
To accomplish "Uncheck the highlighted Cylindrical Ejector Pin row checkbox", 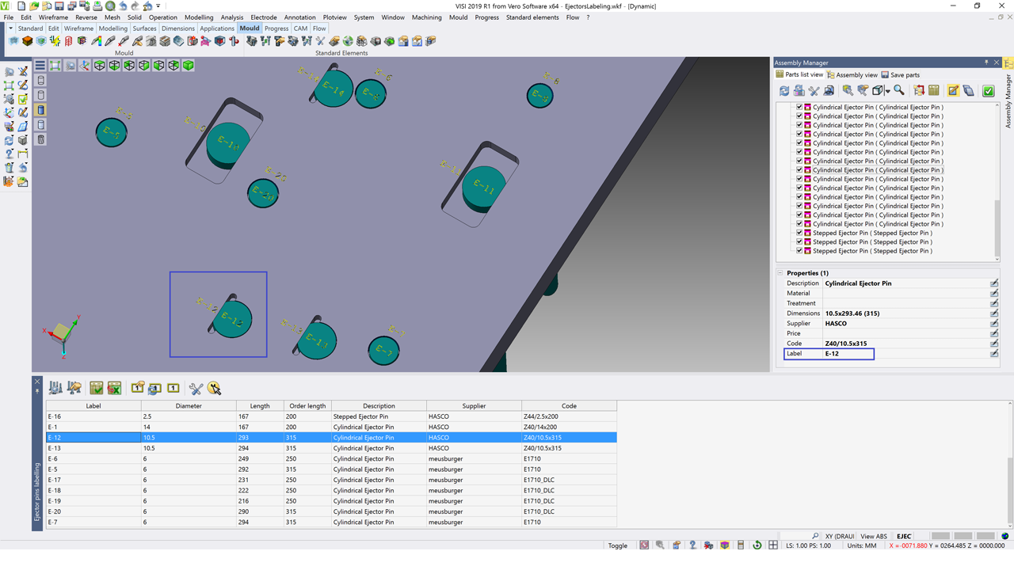I will click(799, 170).
